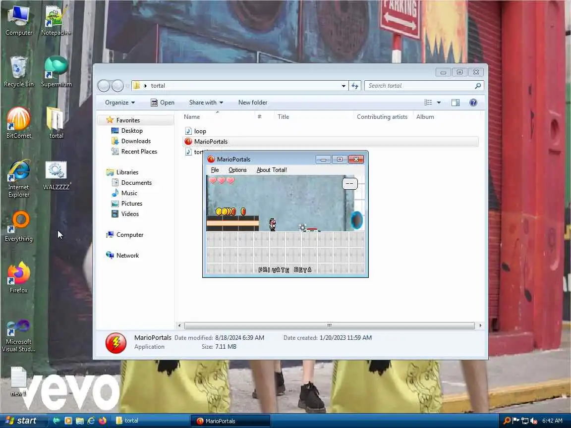Launch Internet Explorer from Quick Launch

click(x=91, y=421)
